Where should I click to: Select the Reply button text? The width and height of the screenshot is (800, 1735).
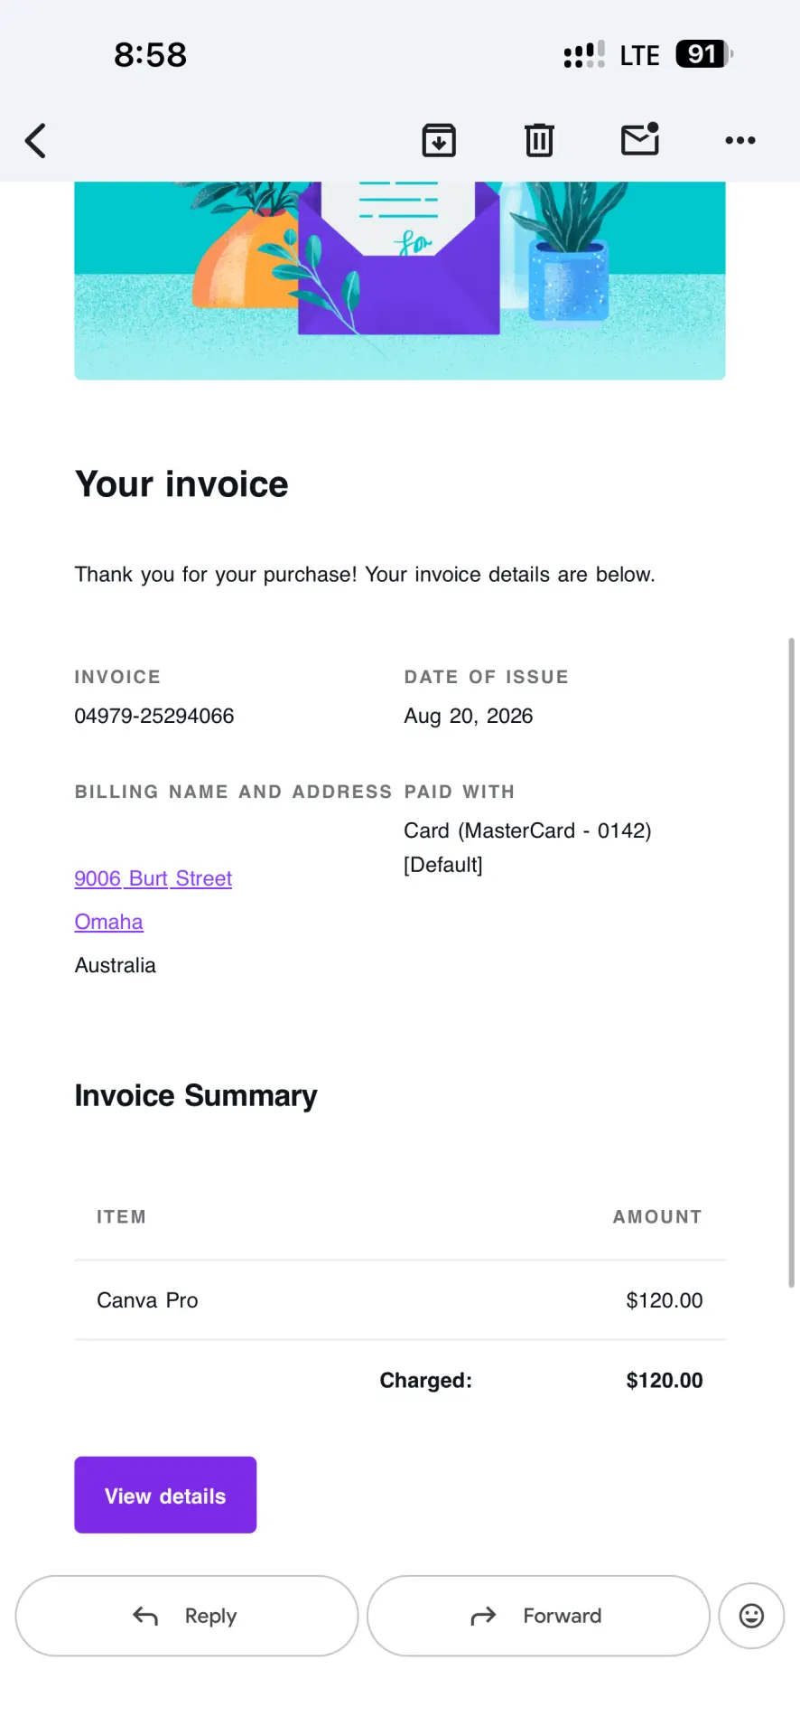click(x=210, y=1616)
